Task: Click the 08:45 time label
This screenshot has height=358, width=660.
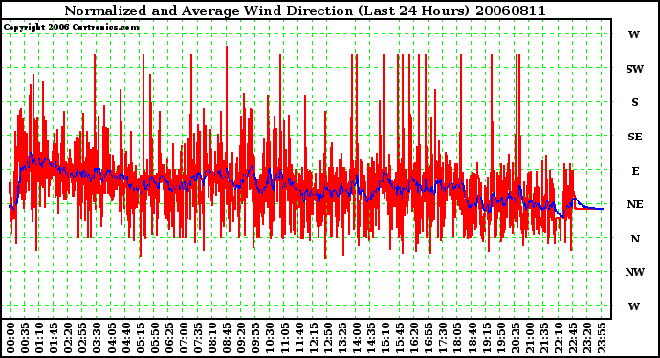Action: point(227,338)
